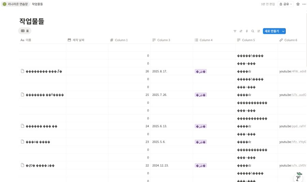Click the 3분 전 편집 edit history text
The width and height of the screenshot is (307, 182).
coord(268,4)
